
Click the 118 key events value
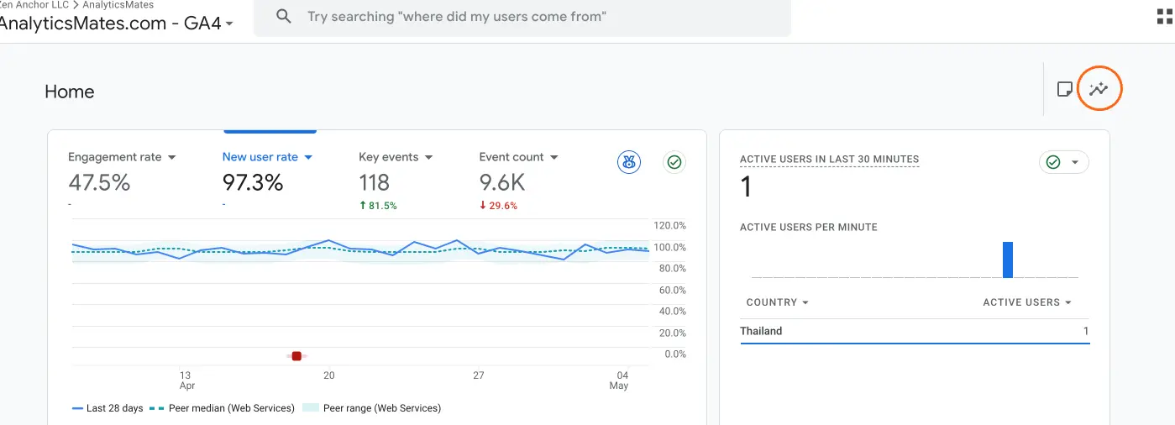coord(374,182)
